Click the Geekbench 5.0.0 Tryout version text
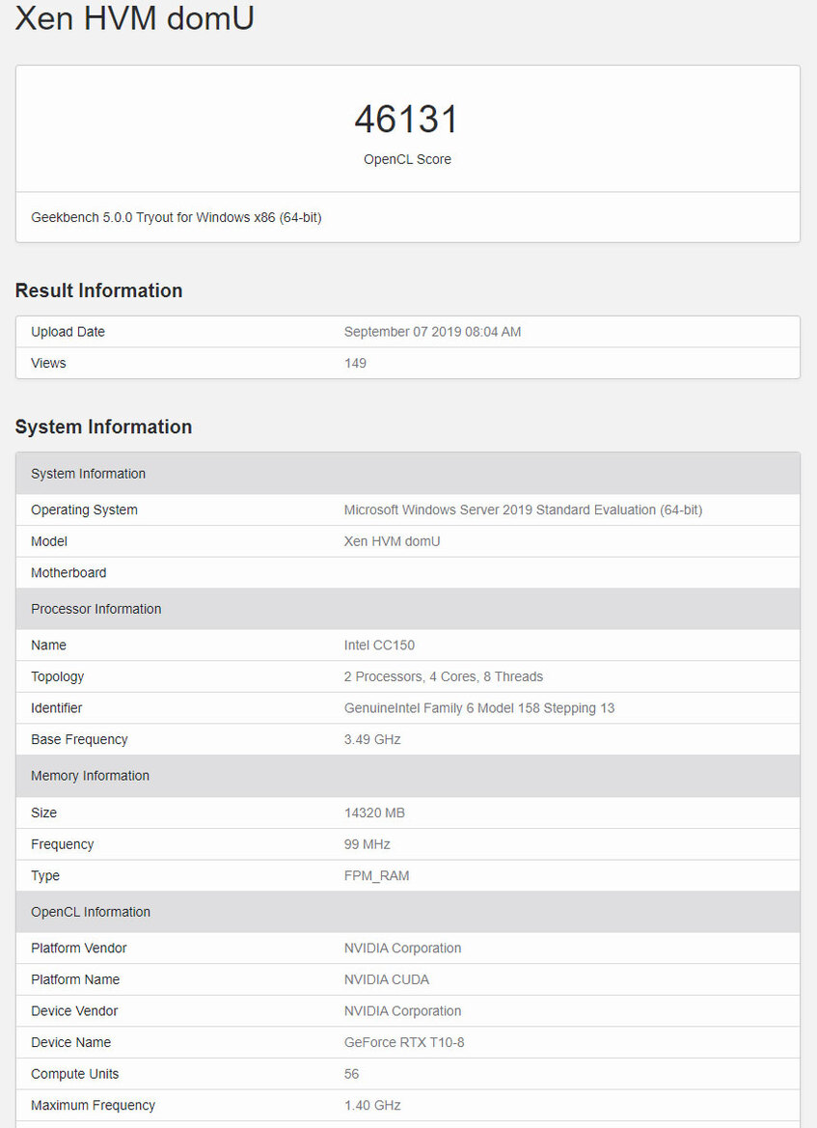The width and height of the screenshot is (817, 1128). click(x=176, y=218)
